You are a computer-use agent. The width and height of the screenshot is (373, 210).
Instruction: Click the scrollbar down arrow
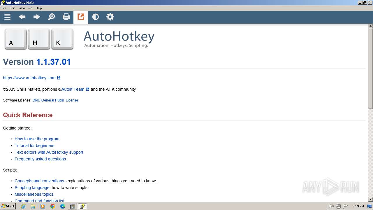coord(371,199)
